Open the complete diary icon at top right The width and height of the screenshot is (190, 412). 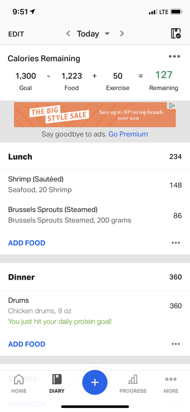[176, 33]
